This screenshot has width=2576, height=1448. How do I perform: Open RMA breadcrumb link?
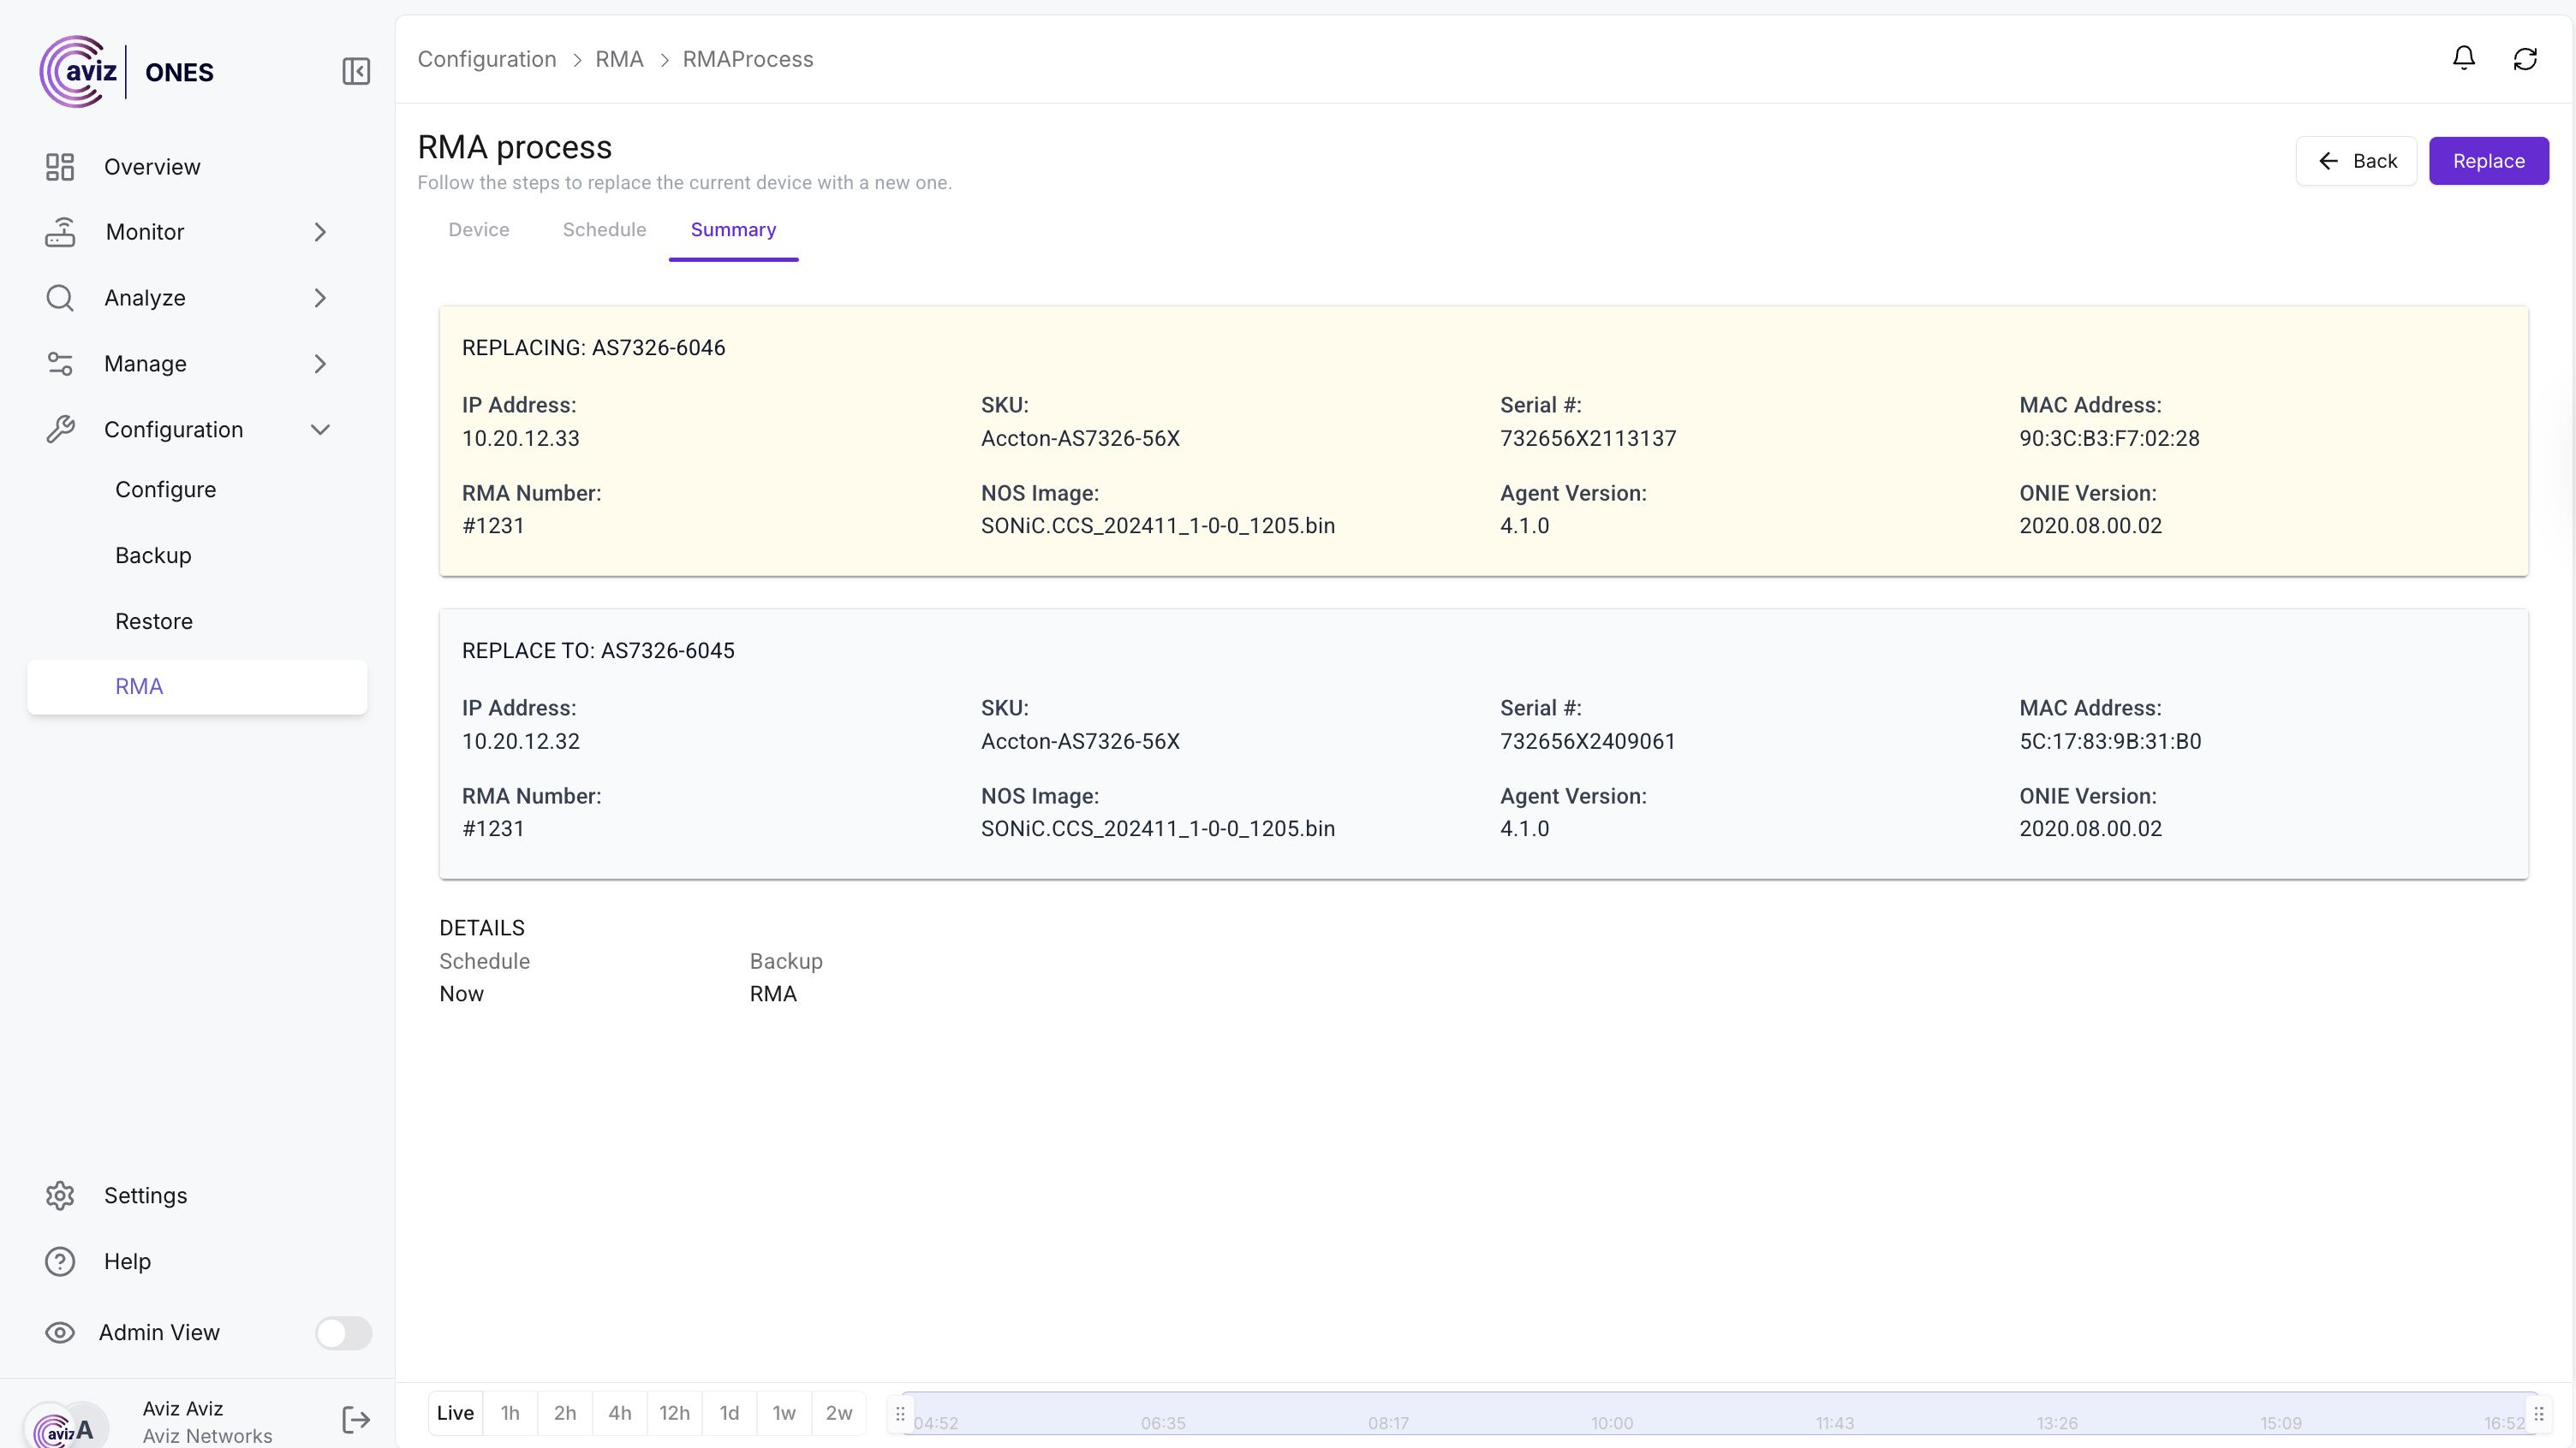pos(619,59)
